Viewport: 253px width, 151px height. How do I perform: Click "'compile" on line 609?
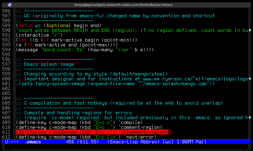pos(129,123)
